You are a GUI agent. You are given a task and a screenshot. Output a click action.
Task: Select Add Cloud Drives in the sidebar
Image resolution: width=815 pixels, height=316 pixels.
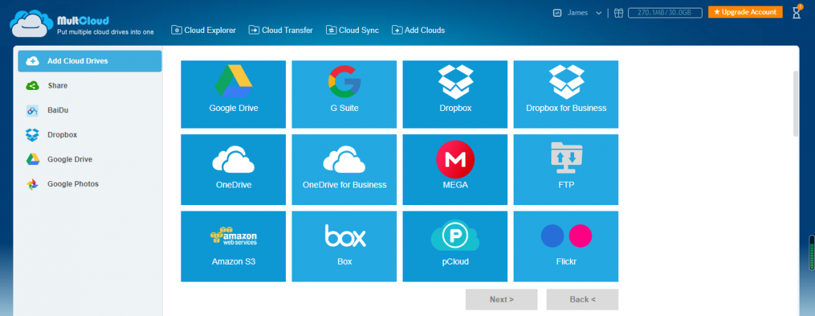[90, 61]
